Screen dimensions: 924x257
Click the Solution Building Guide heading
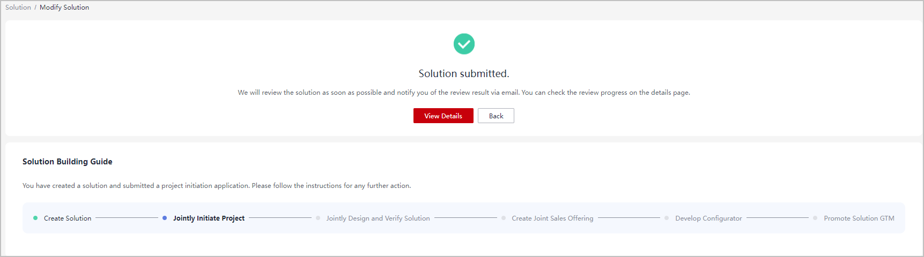pos(68,162)
